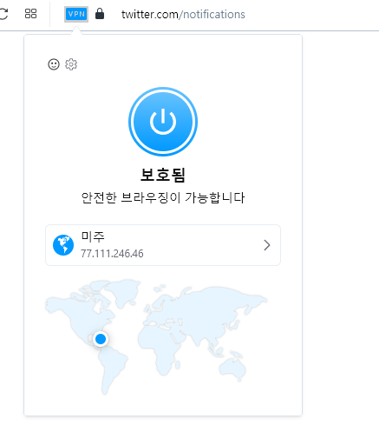Click the blue location dot on map
379x439 pixels.
pyautogui.click(x=101, y=339)
